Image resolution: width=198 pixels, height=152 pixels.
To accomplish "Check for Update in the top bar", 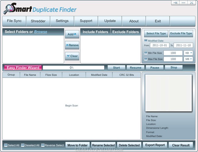I will [x=110, y=21].
